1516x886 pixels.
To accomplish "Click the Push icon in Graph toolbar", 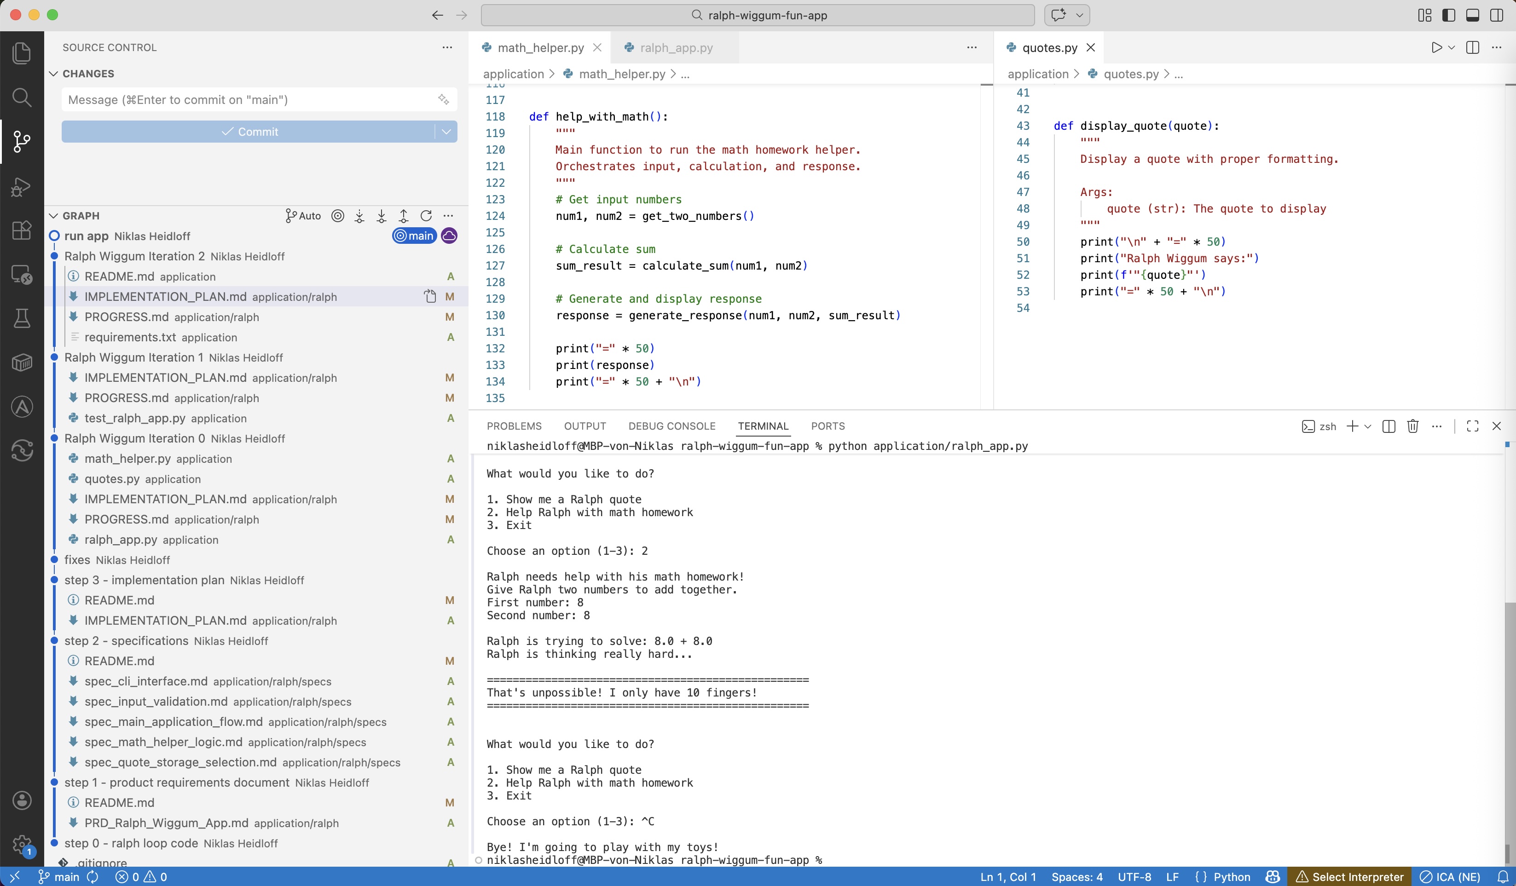I will [404, 216].
